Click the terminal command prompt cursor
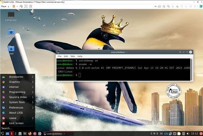 80,75
